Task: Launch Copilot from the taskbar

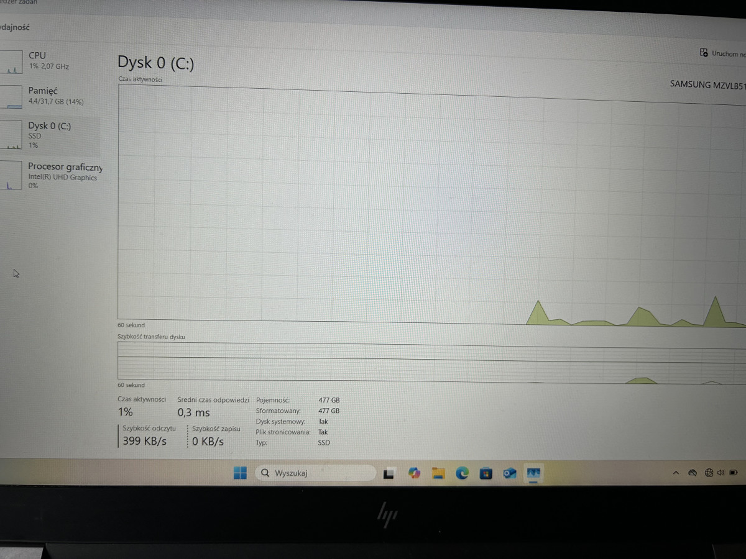Action: point(414,473)
